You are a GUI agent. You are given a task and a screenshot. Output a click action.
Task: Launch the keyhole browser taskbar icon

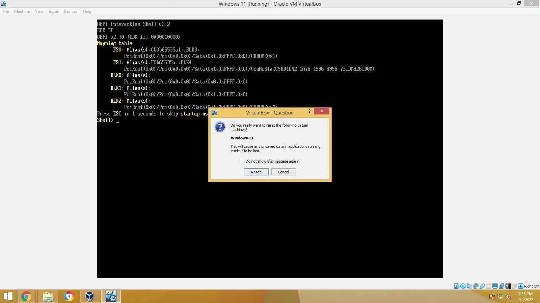(69, 296)
